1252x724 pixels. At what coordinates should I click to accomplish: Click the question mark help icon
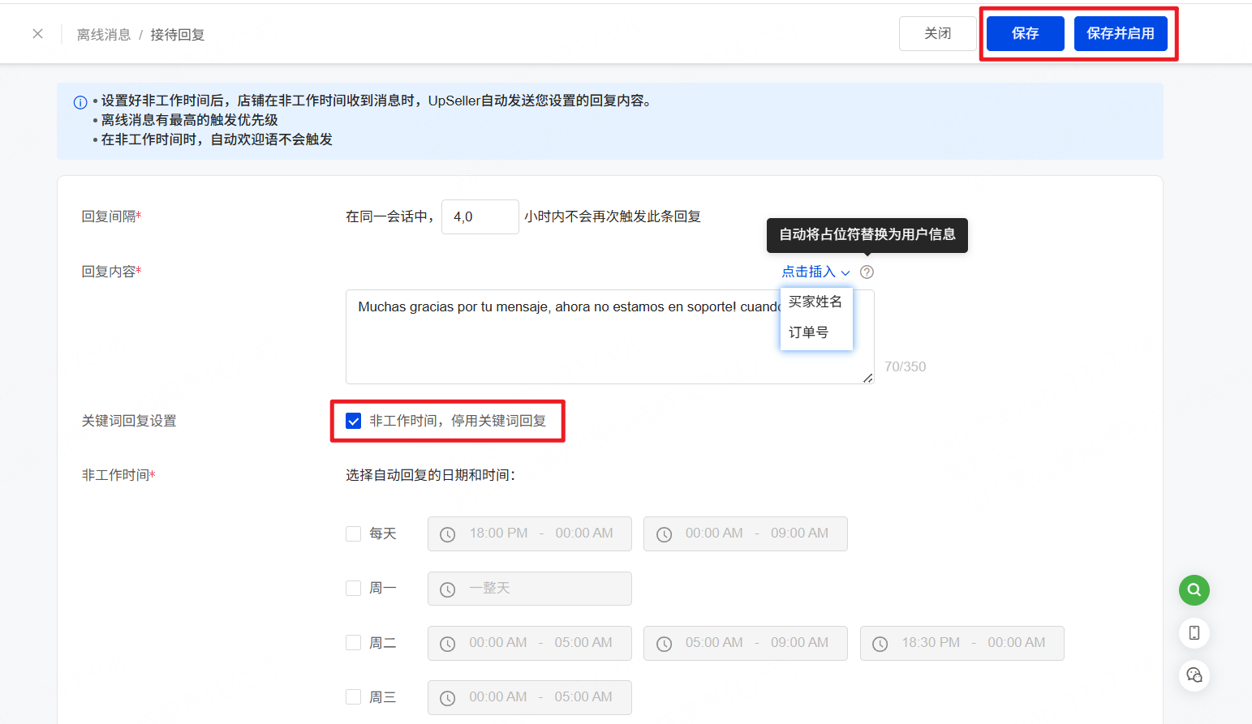(867, 272)
